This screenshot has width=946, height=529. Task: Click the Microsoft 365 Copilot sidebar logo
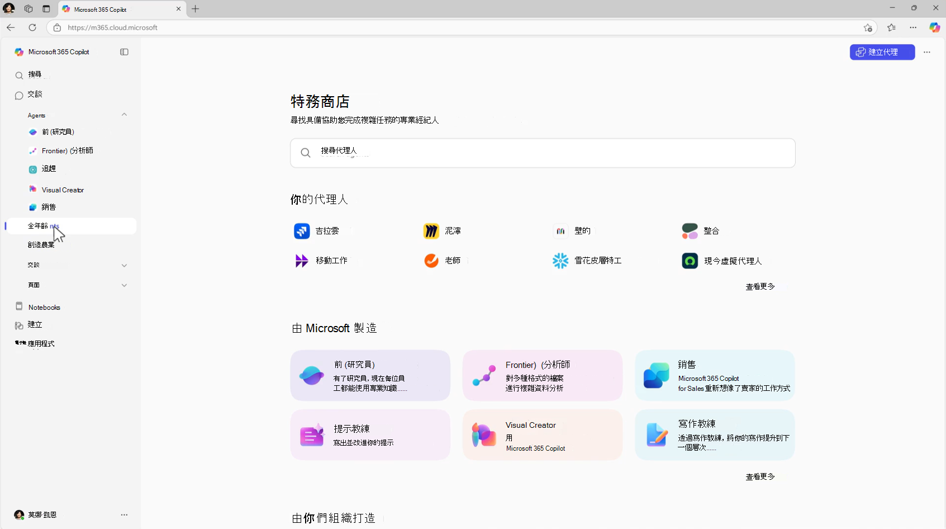pyautogui.click(x=19, y=52)
